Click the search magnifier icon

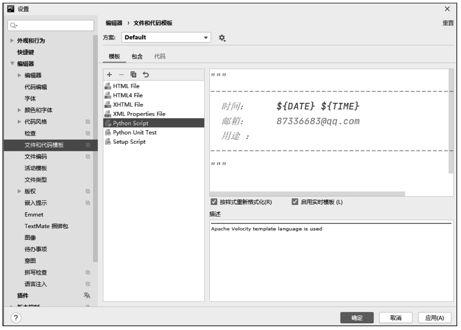pyautogui.click(x=13, y=25)
